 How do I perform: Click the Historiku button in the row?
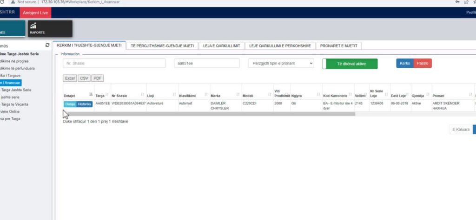[x=85, y=104]
